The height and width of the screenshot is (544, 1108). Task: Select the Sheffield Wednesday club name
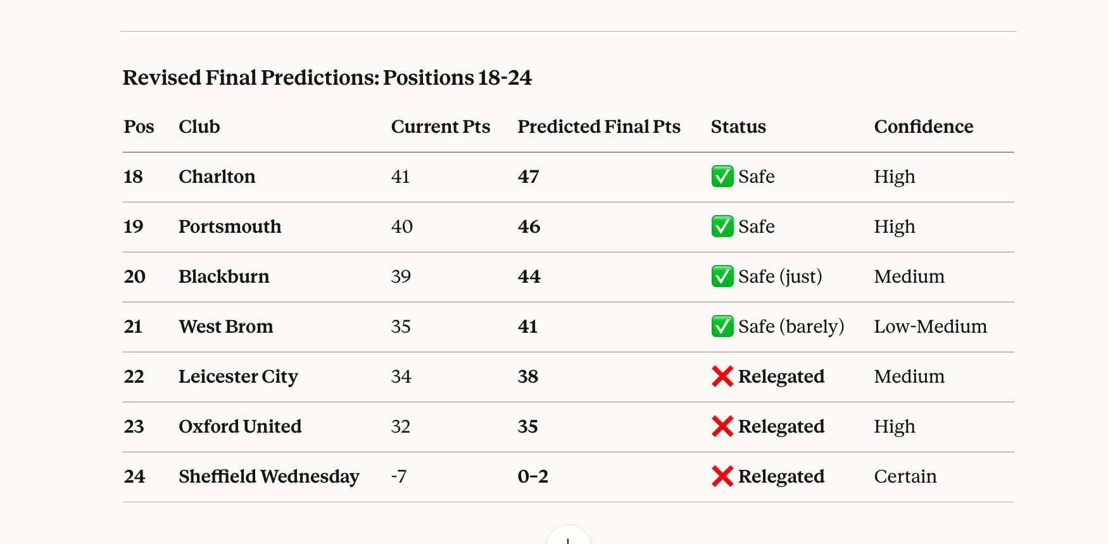pos(269,476)
